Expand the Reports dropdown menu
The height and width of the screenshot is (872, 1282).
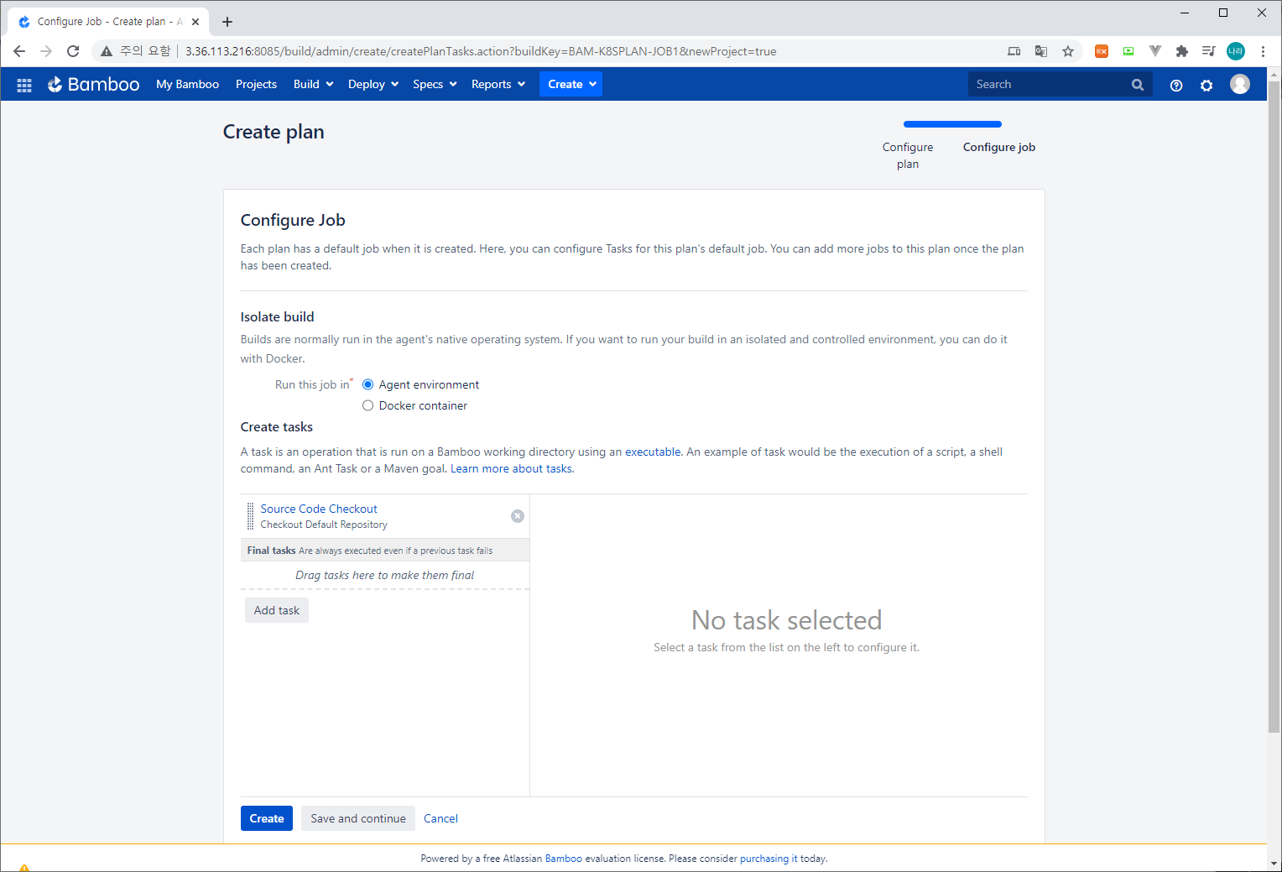[x=498, y=84]
